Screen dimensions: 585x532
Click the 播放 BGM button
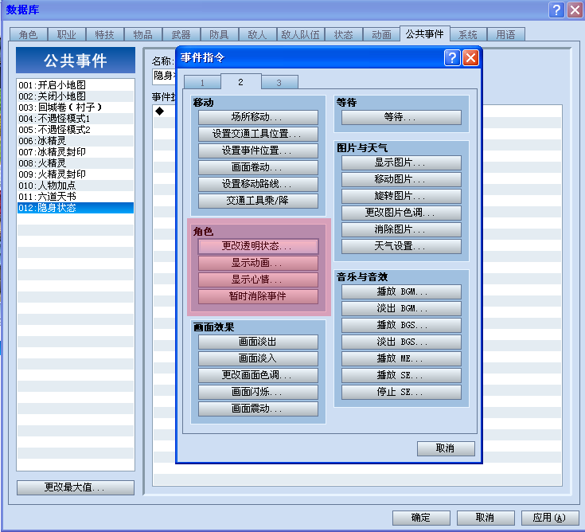tap(401, 292)
